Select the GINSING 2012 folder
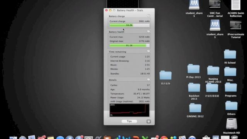The height and width of the screenshot is (139, 247). [195, 110]
